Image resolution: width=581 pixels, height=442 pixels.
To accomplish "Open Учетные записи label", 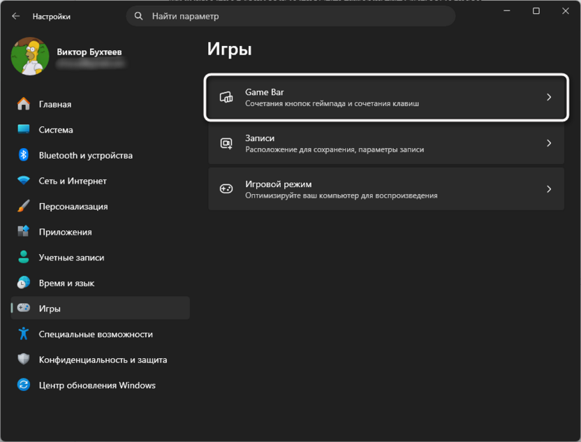I will (71, 258).
